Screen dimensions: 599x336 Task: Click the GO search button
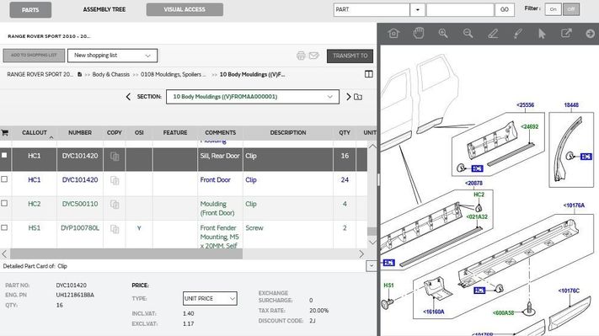pos(505,9)
